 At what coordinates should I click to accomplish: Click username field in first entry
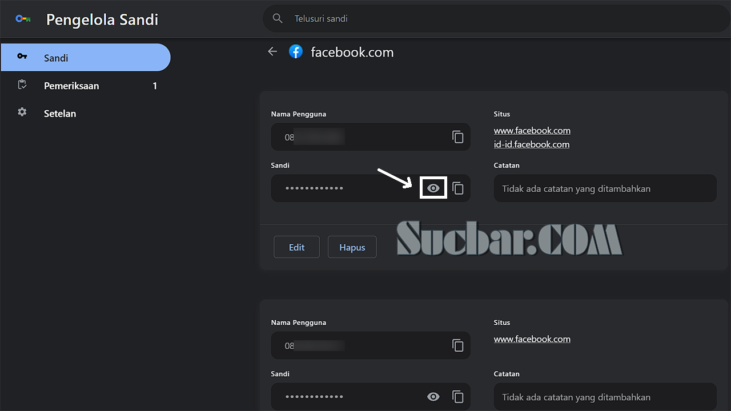(371, 137)
